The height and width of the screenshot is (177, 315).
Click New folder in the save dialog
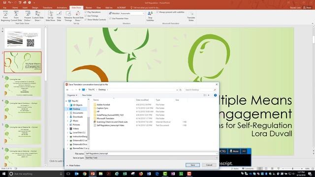(x=87, y=95)
